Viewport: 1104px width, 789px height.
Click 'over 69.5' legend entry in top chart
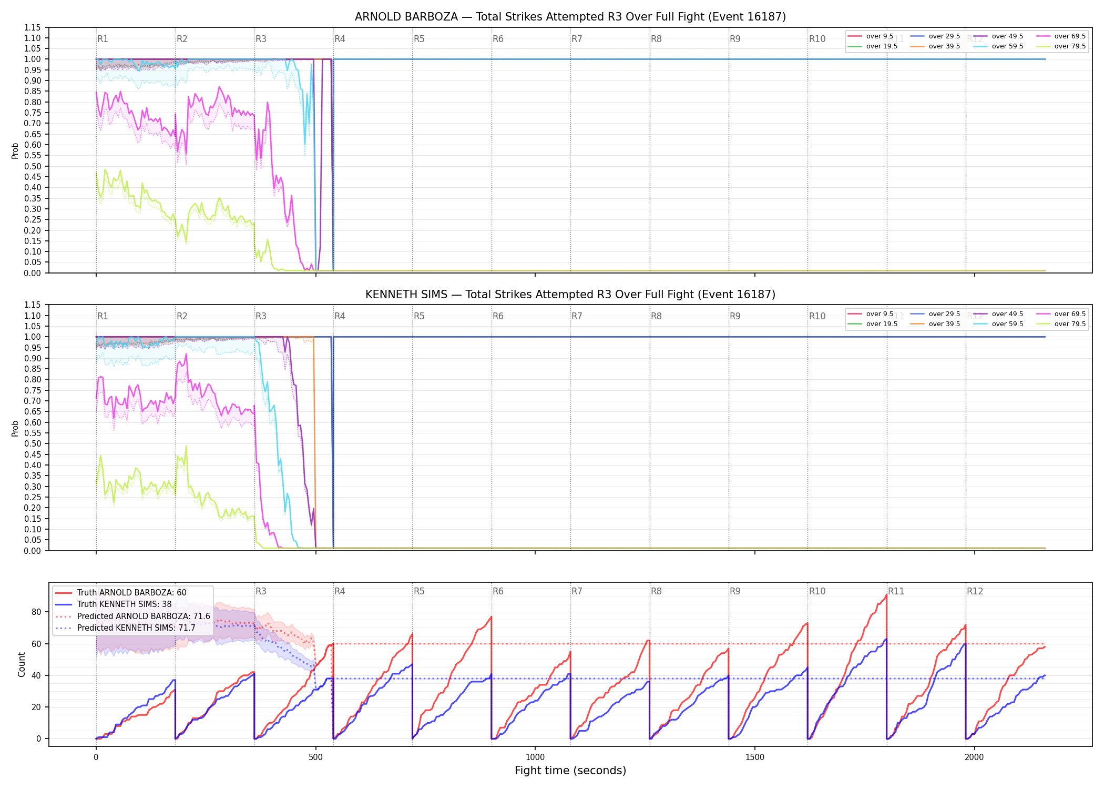tap(1060, 36)
